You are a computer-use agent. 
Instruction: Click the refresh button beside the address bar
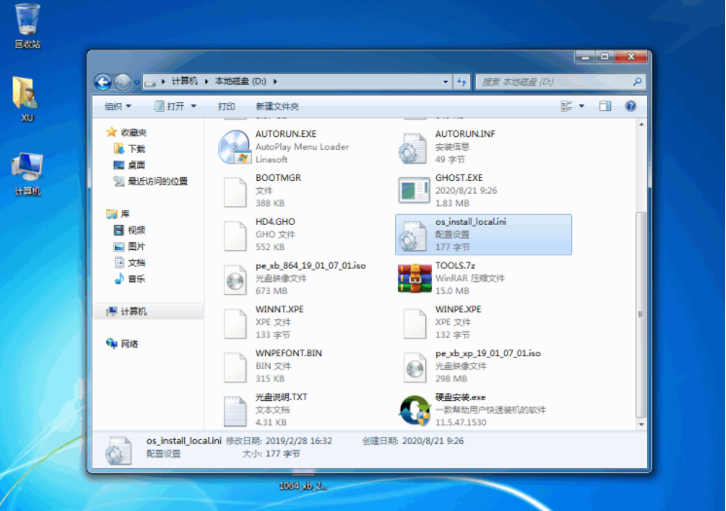(x=461, y=82)
